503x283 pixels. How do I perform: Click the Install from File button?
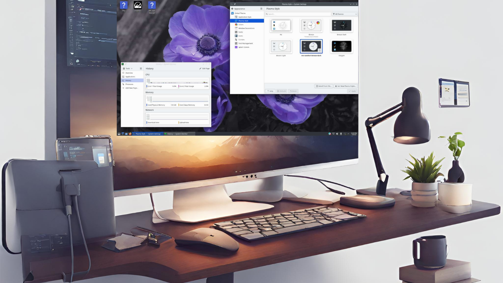324,86
